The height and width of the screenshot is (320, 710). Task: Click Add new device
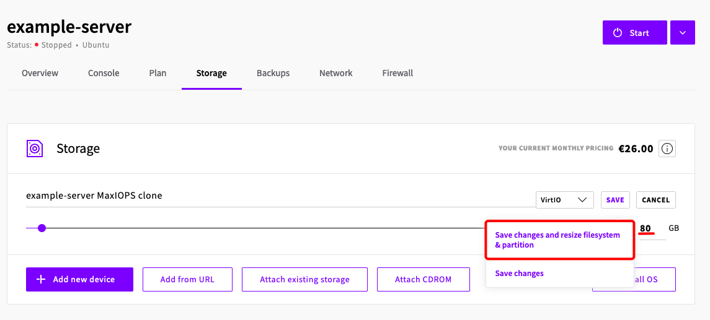80,279
